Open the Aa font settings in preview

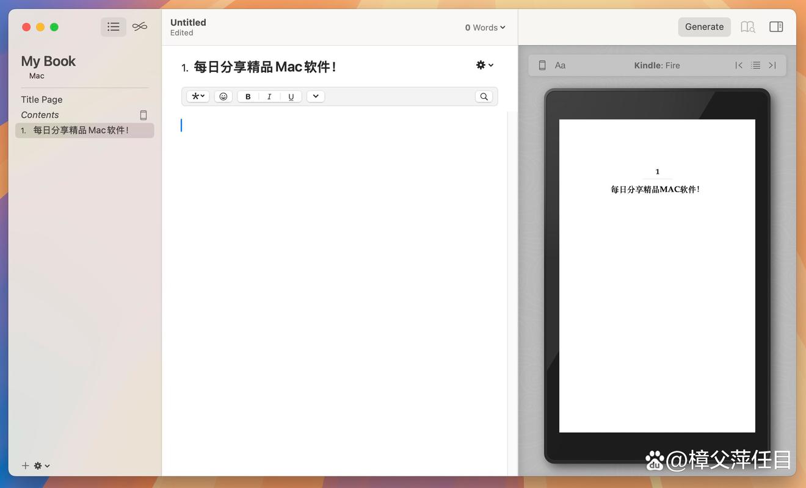[x=560, y=65]
